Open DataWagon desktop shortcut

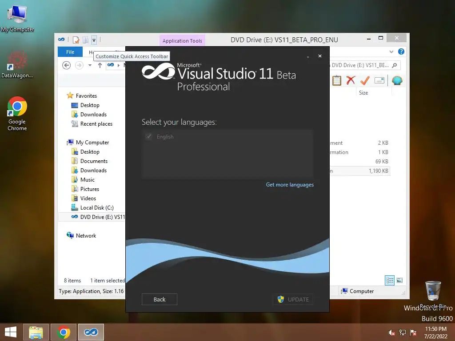[17, 65]
